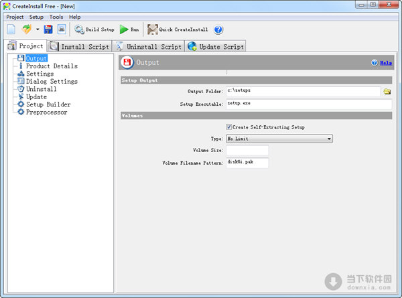Switch to the Project tab
Viewport: 402px width, 298px height.
(x=25, y=46)
